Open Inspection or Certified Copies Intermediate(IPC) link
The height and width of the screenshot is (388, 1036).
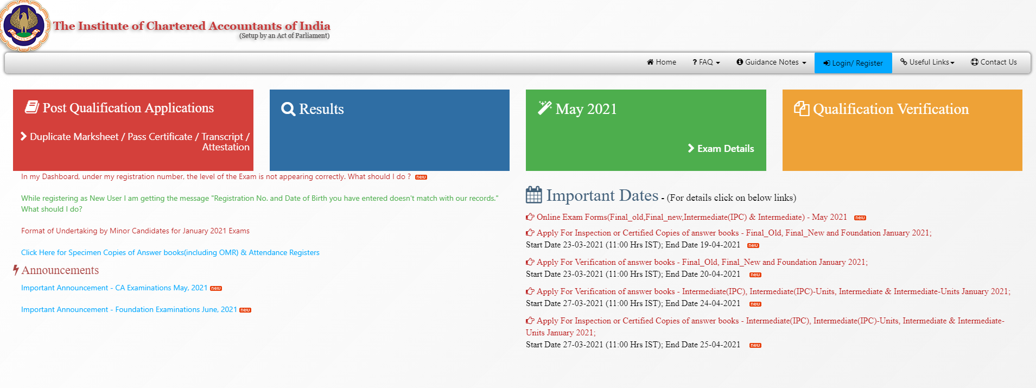(765, 327)
